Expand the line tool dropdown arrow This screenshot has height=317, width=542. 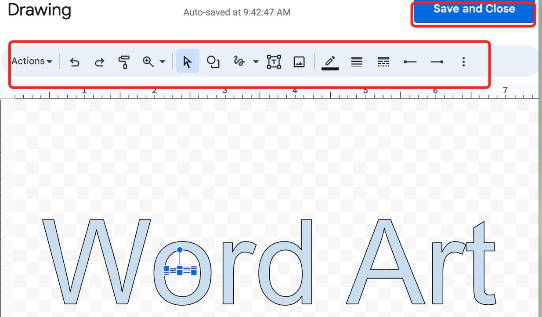256,62
